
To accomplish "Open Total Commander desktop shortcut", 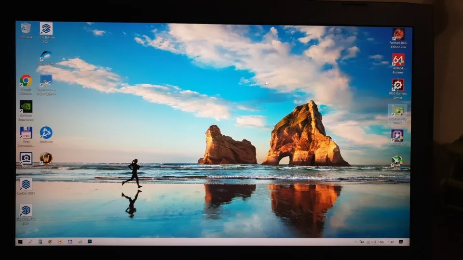I will click(x=26, y=137).
